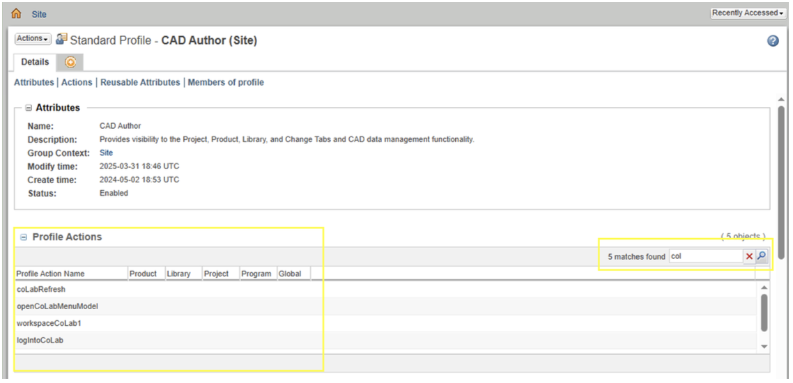Click the table scrollbar down arrow

[x=764, y=347]
